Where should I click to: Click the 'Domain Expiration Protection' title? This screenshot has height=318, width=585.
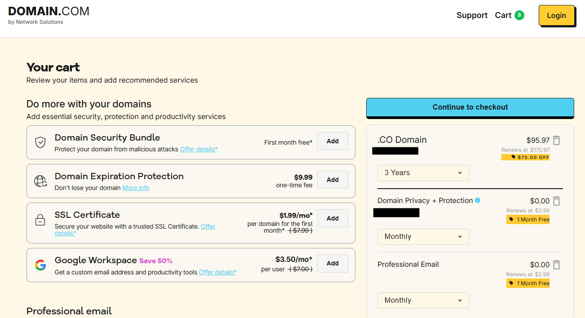point(119,176)
